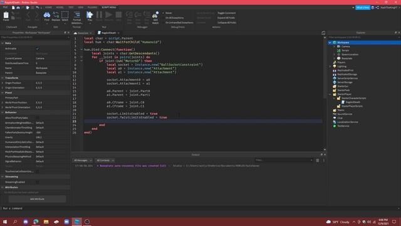Click the TestService icon in Explorer

(x=335, y=126)
